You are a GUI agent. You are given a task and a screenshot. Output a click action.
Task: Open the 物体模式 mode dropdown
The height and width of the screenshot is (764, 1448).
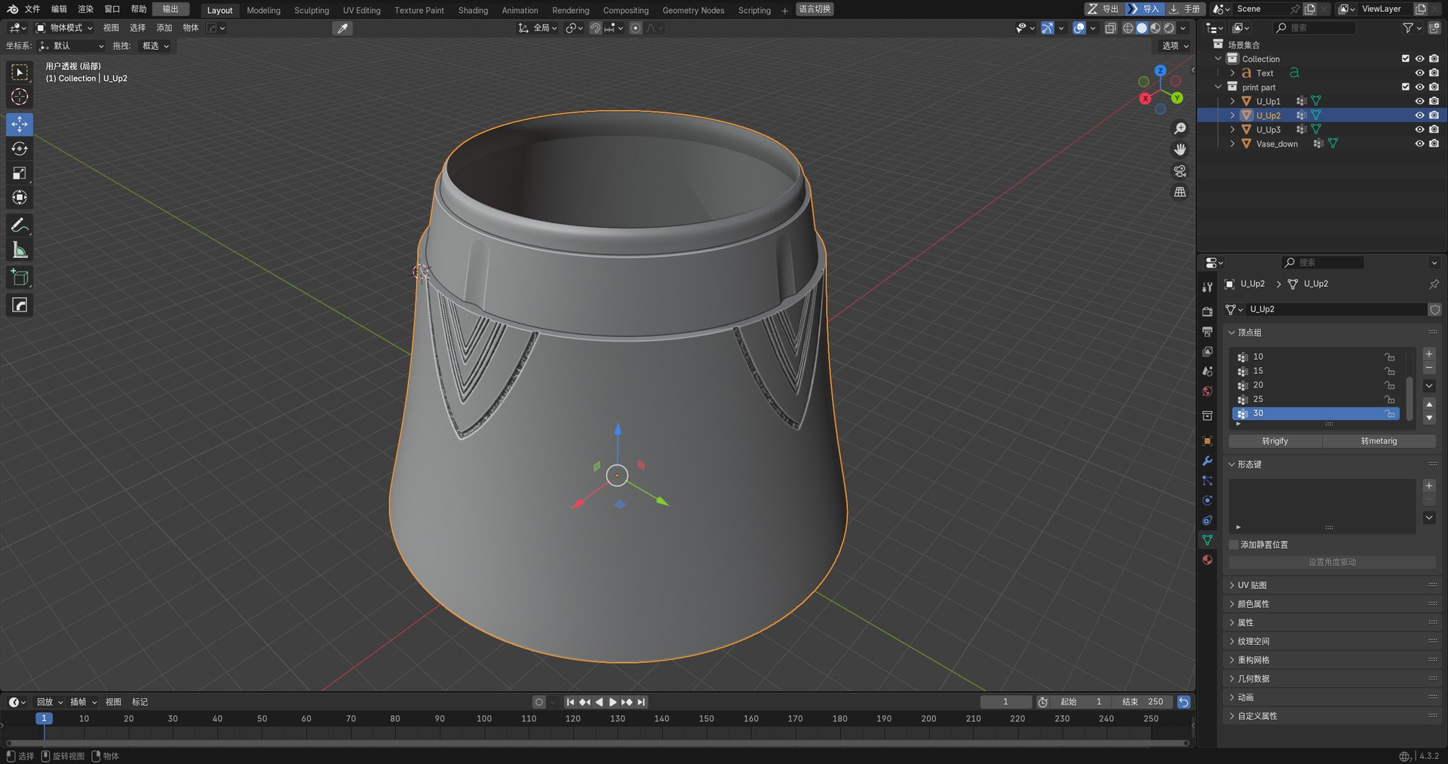[x=65, y=28]
